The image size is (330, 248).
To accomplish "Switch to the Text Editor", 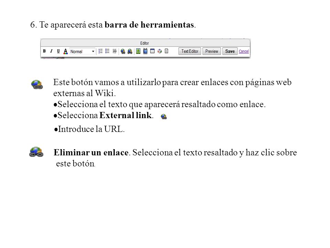I will (x=190, y=51).
